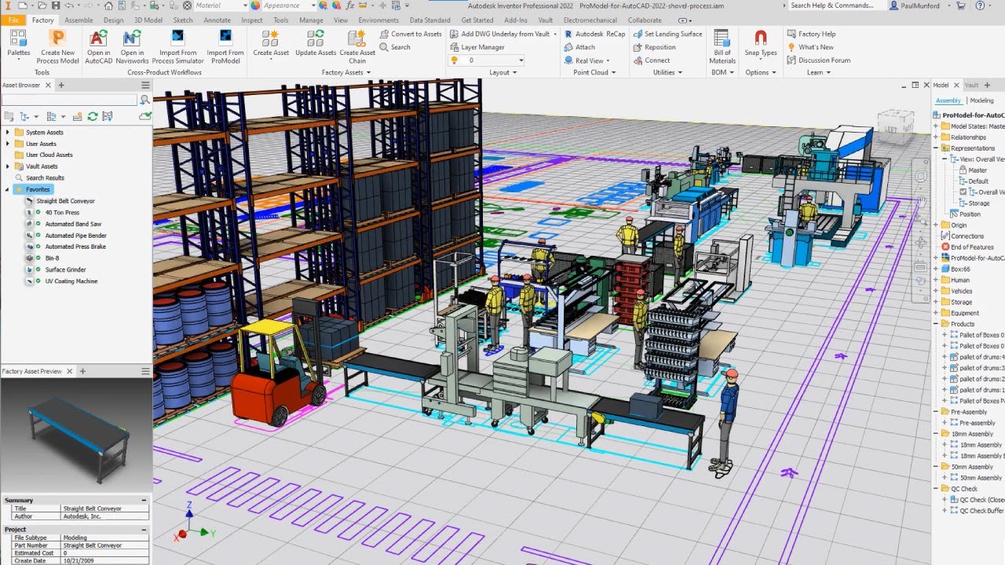Click the Undo arrow in quick access toolbar
This screenshot has width=1005, height=565.
click(x=68, y=5)
